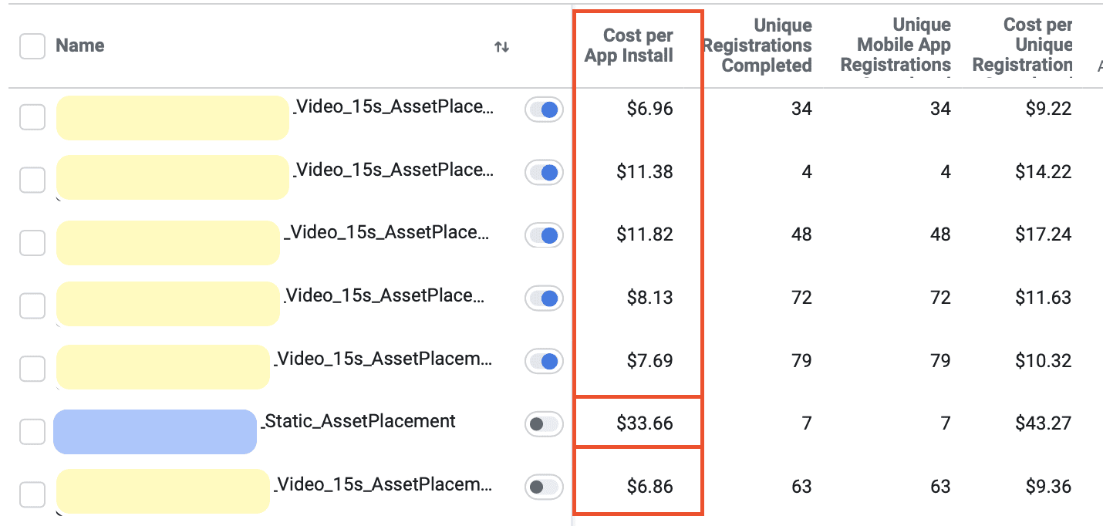Select the checkbox of the $6.96 install-cost row
The image size is (1103, 526).
(x=32, y=117)
